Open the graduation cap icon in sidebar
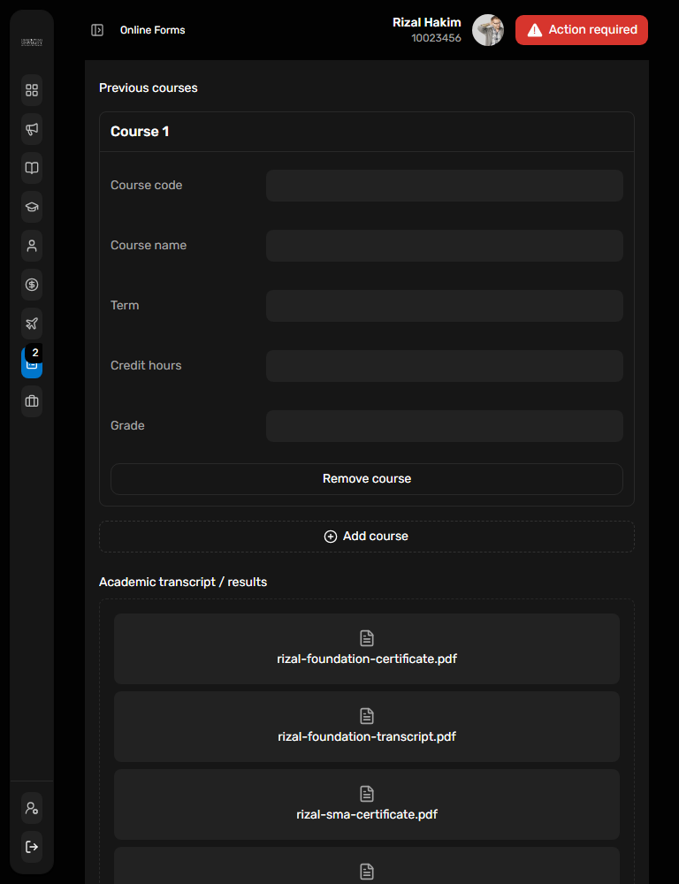 click(32, 207)
